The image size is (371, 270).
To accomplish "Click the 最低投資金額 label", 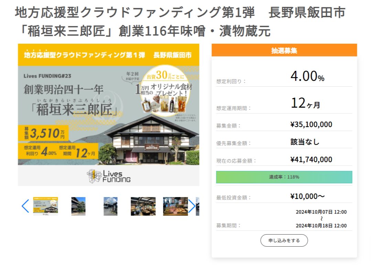I will point(233,197).
